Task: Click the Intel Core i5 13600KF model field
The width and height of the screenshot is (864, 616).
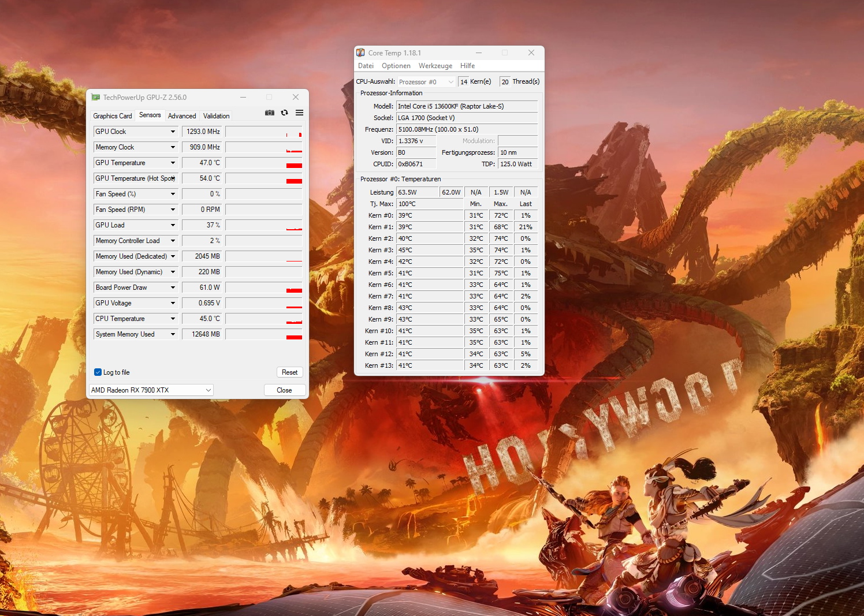Action: point(467,106)
